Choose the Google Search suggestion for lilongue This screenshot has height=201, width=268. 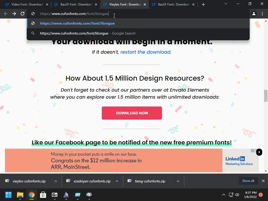(138, 33)
